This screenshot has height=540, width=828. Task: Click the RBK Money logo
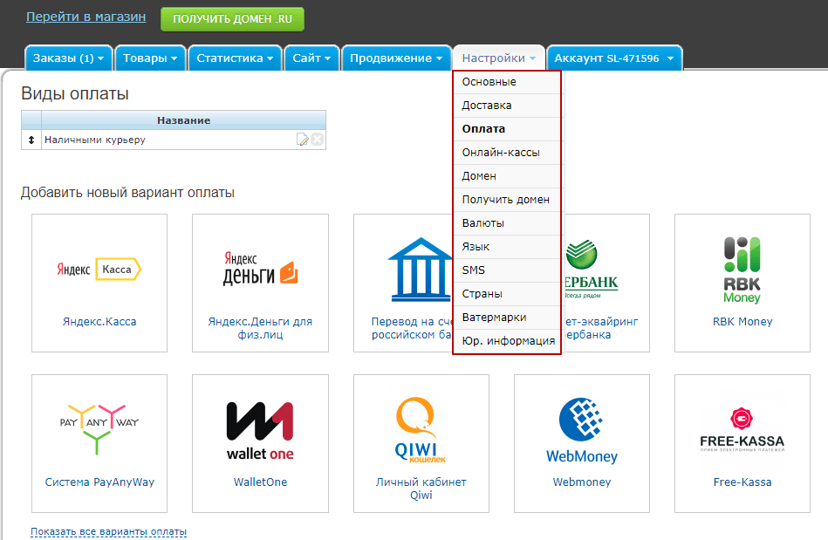click(x=742, y=270)
